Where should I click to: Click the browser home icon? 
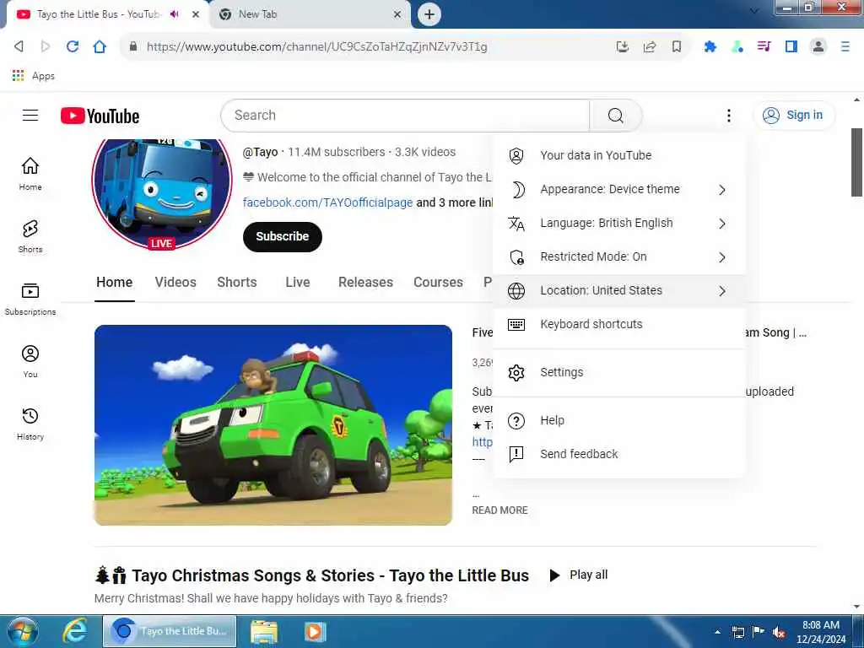(x=100, y=46)
